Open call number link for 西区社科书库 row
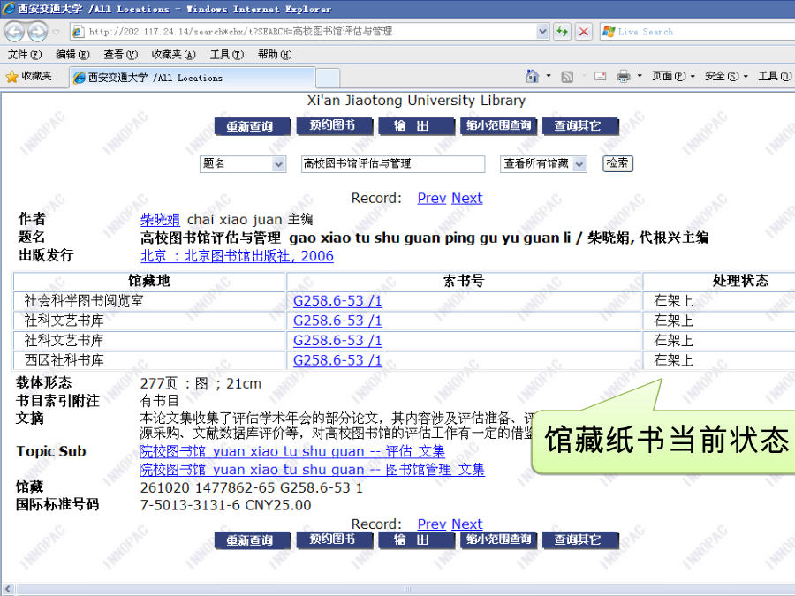Screen dimensions: 795x596 point(337,360)
